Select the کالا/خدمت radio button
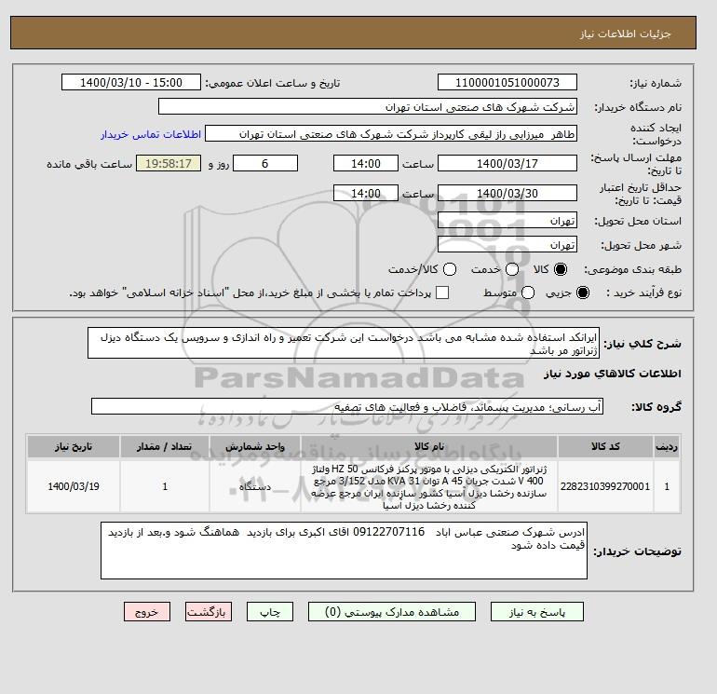 point(450,269)
